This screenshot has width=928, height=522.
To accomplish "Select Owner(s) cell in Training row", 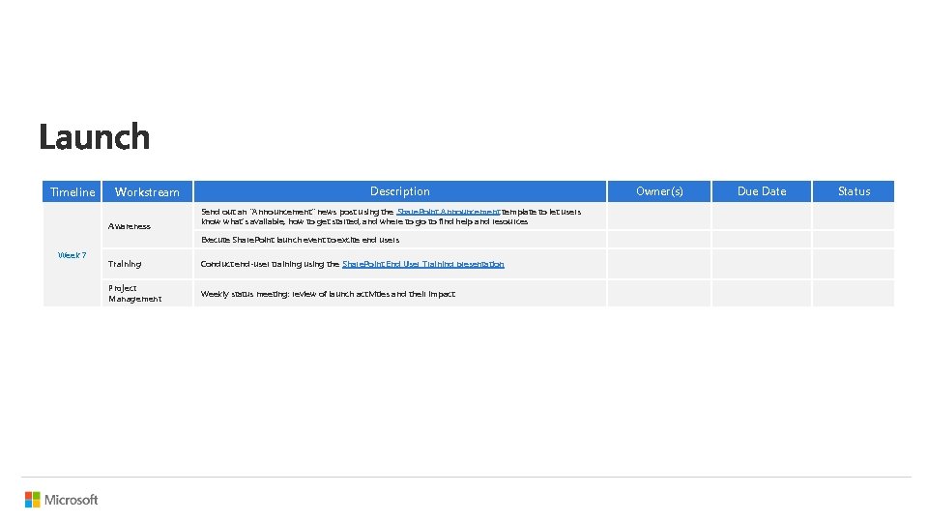I will pos(659,264).
